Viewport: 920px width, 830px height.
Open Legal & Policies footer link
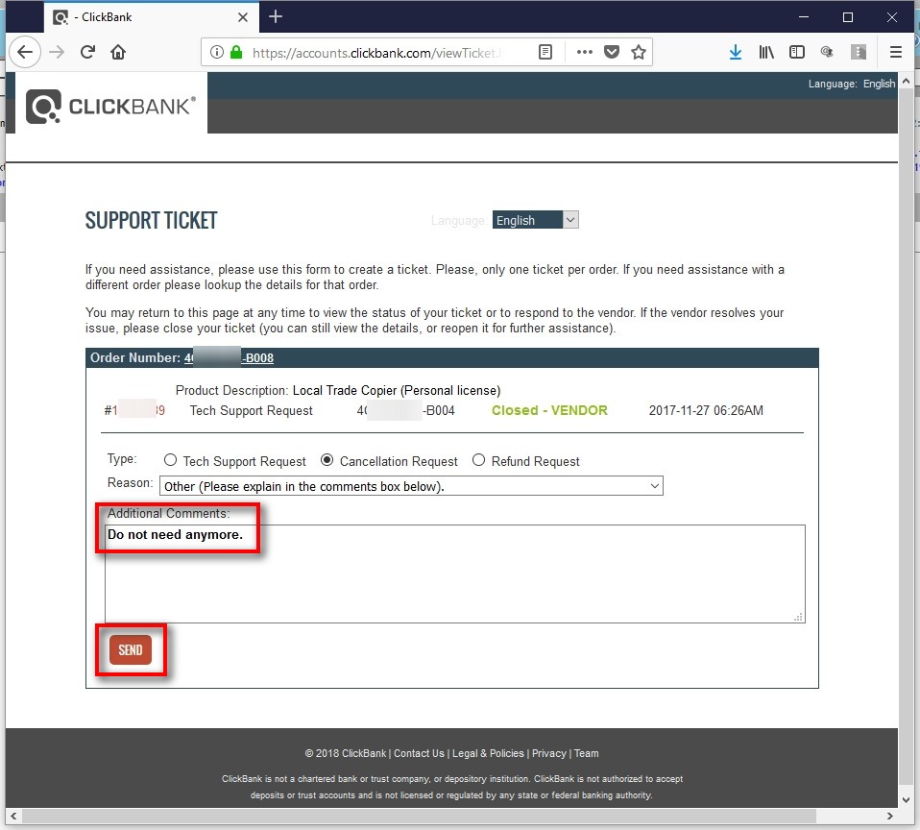pyautogui.click(x=488, y=753)
